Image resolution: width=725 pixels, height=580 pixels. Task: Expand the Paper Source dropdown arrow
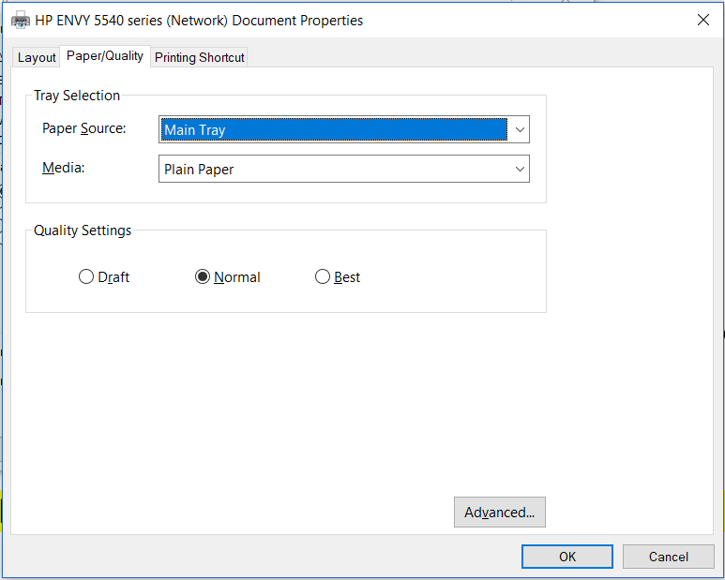click(519, 130)
